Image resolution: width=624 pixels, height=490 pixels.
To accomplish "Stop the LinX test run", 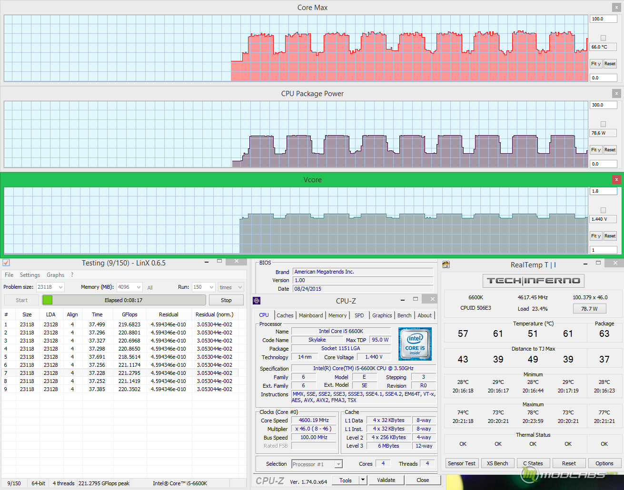I will pyautogui.click(x=226, y=300).
